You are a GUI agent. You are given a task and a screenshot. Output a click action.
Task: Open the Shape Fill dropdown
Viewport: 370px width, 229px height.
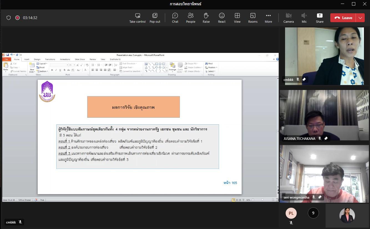tap(192, 64)
